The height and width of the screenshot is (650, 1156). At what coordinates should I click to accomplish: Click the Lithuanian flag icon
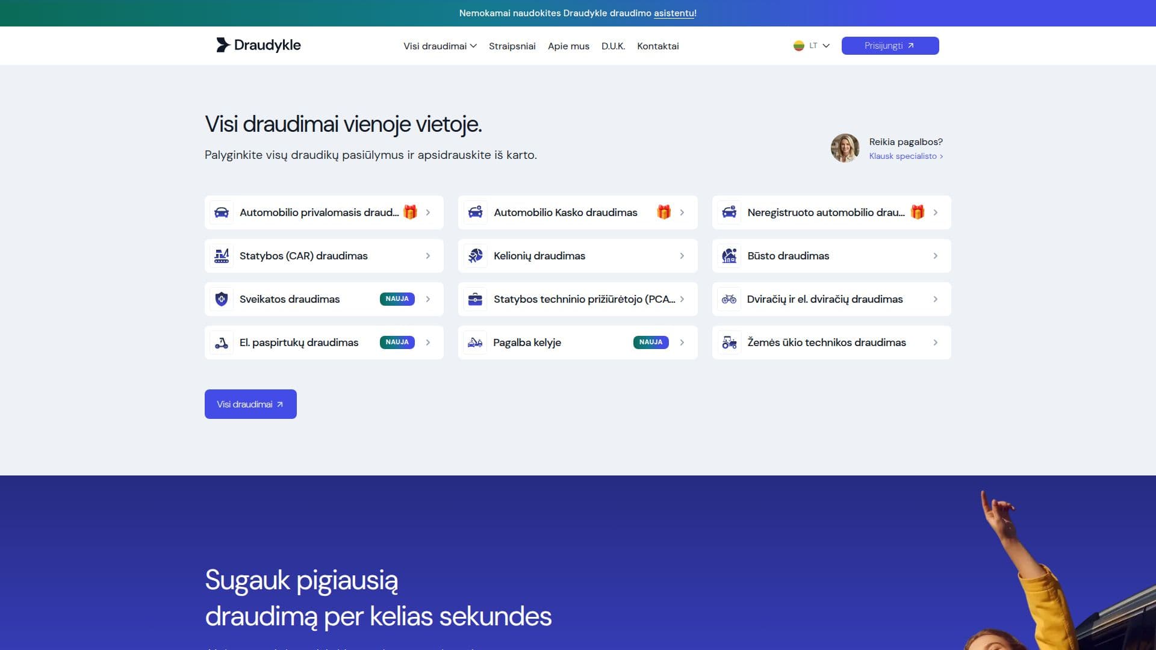(x=799, y=46)
